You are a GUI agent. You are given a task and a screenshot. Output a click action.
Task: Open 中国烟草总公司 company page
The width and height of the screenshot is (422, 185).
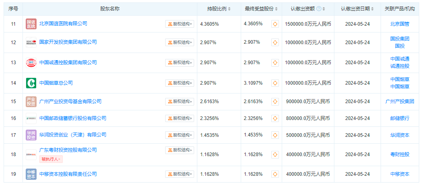pyautogui.click(x=56, y=83)
